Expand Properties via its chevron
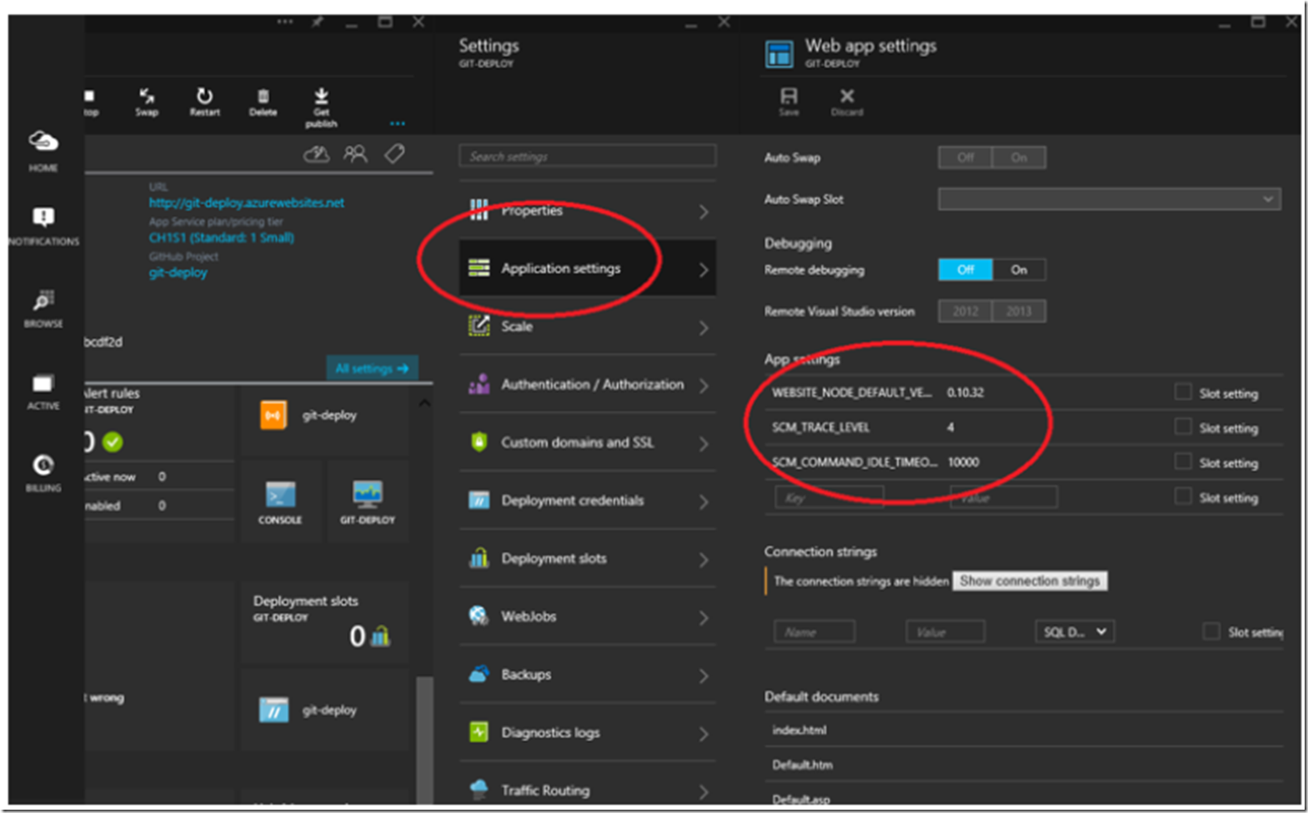The image size is (1308, 813). 704,212
